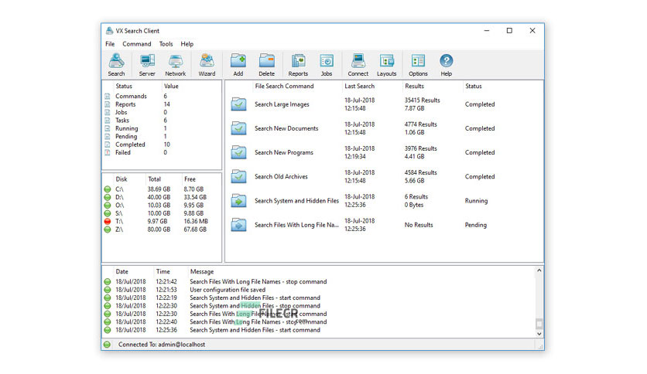The image size is (647, 374).
Task: Launch the Wizard toolbar icon
Action: click(x=207, y=65)
